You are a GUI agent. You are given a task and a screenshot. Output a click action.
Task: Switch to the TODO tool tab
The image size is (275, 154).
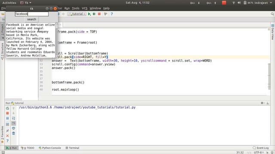point(27,148)
